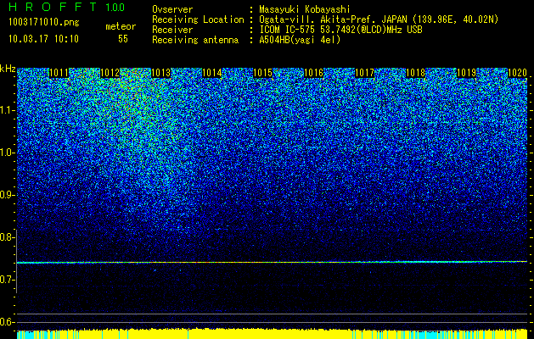This screenshot has height=339, width=534.
Task: Click the 1.0 frequency axis label
Action: 6,153
